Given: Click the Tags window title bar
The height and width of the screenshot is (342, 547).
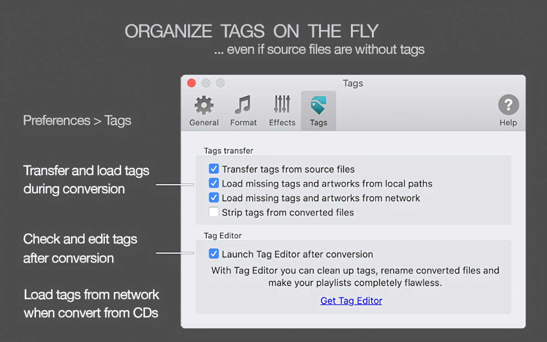Looking at the screenshot, I should click(353, 83).
